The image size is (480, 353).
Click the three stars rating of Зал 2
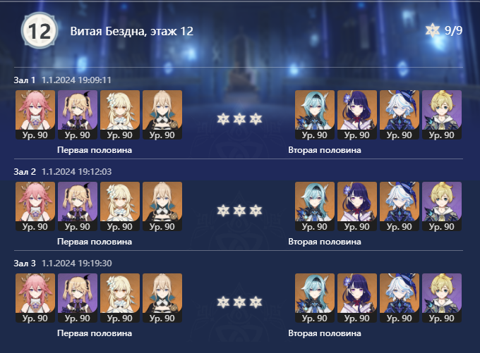tap(239, 211)
